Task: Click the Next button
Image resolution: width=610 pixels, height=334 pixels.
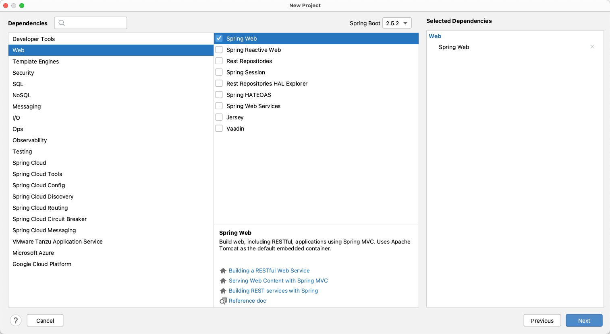Action: click(x=584, y=320)
